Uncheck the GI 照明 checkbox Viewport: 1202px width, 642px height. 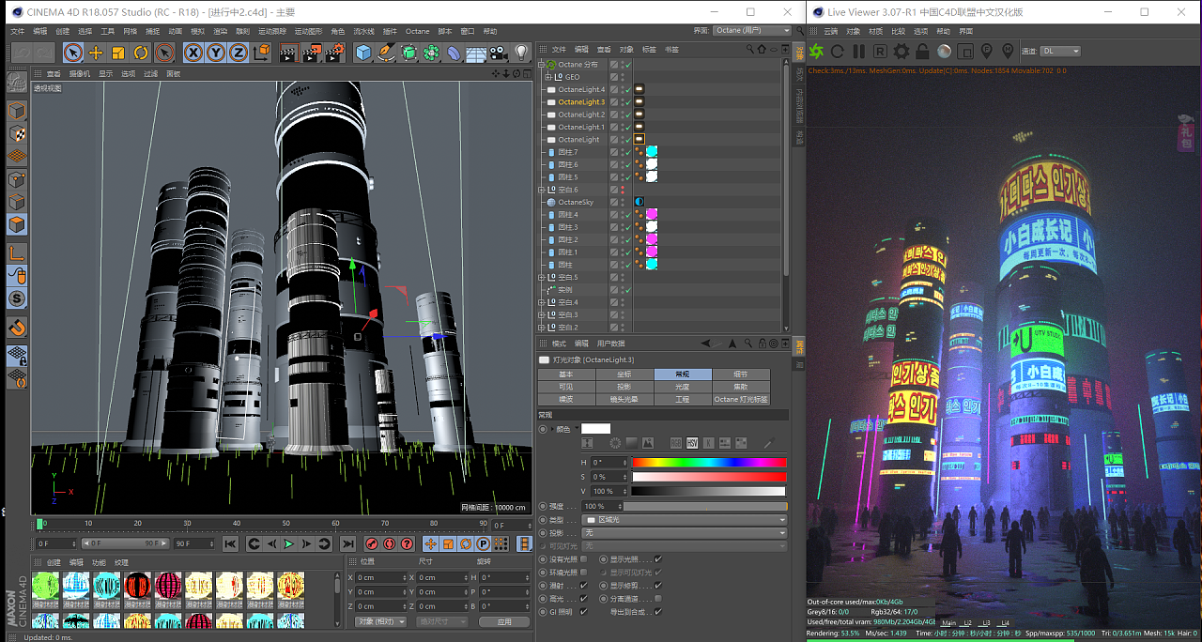584,611
